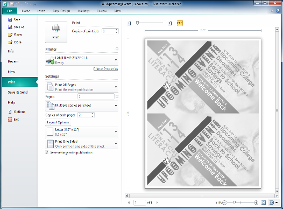Viewport: 283px width, 209px height.
Task: Click the Pages info icon
Action: click(x=117, y=96)
